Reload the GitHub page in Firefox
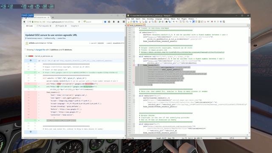Image resolution: width=272 pixels, height=153 pixels. pyautogui.click(x=79, y=22)
